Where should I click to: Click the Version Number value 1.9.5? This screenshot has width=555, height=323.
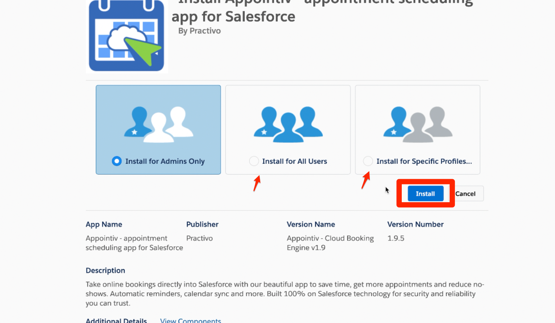click(396, 238)
